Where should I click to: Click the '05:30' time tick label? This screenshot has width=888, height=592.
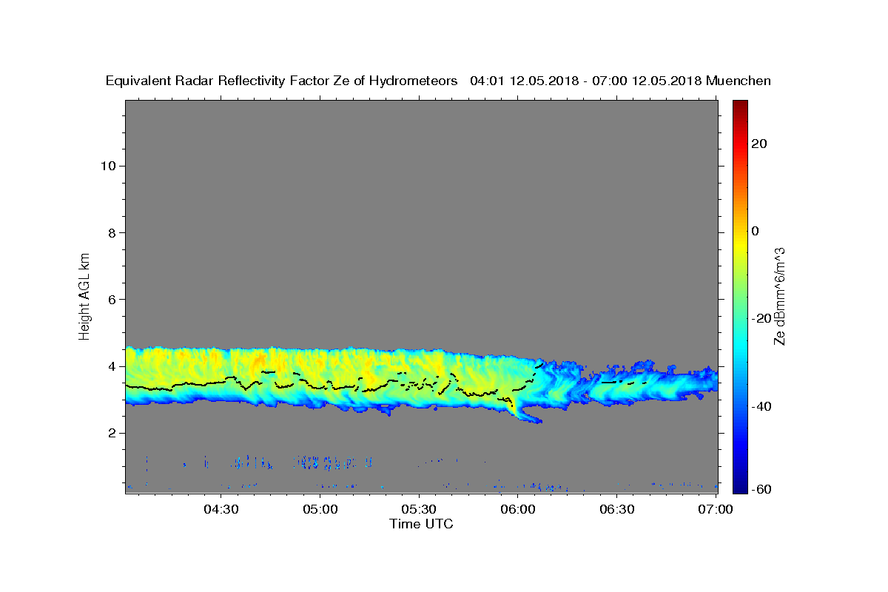tap(419, 509)
